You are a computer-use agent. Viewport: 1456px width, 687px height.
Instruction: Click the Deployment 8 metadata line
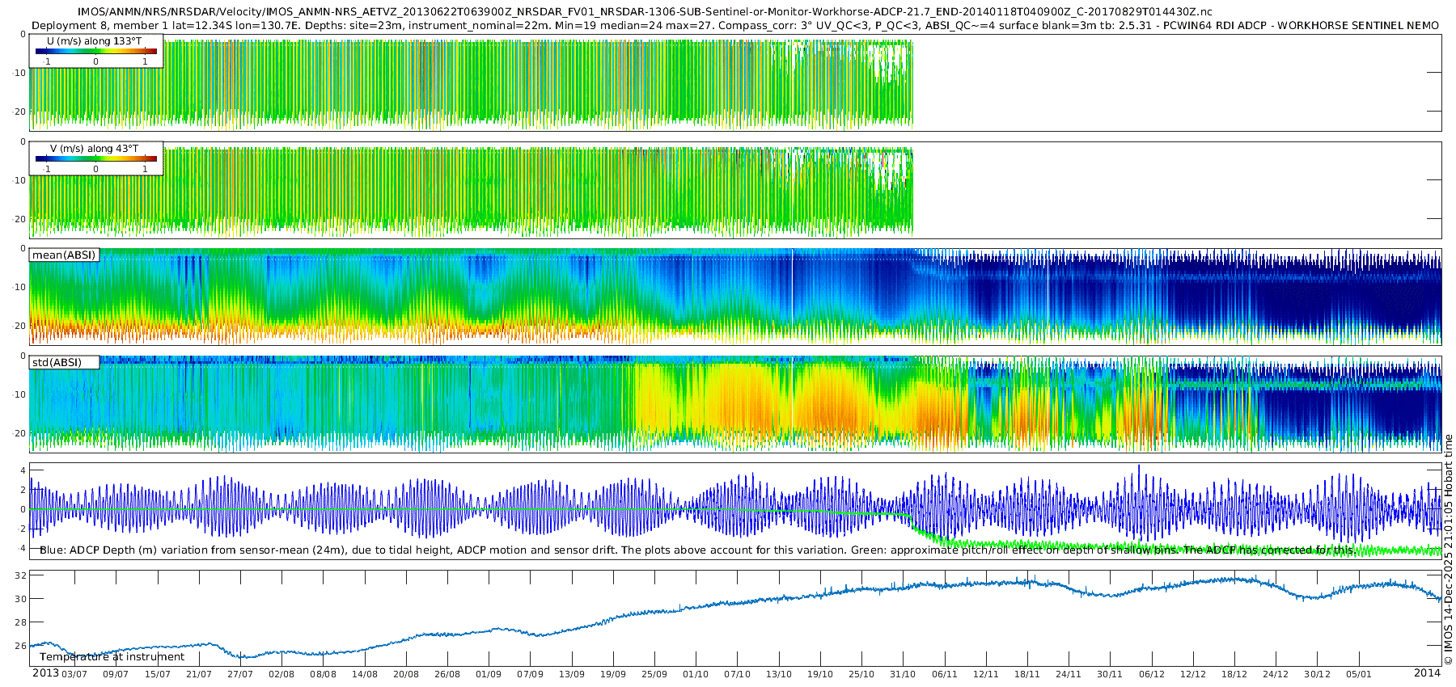(734, 26)
